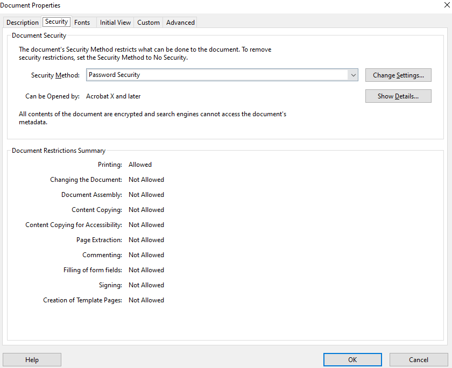The height and width of the screenshot is (368, 452).
Task: Switch to the Description tab
Action: [x=23, y=23]
